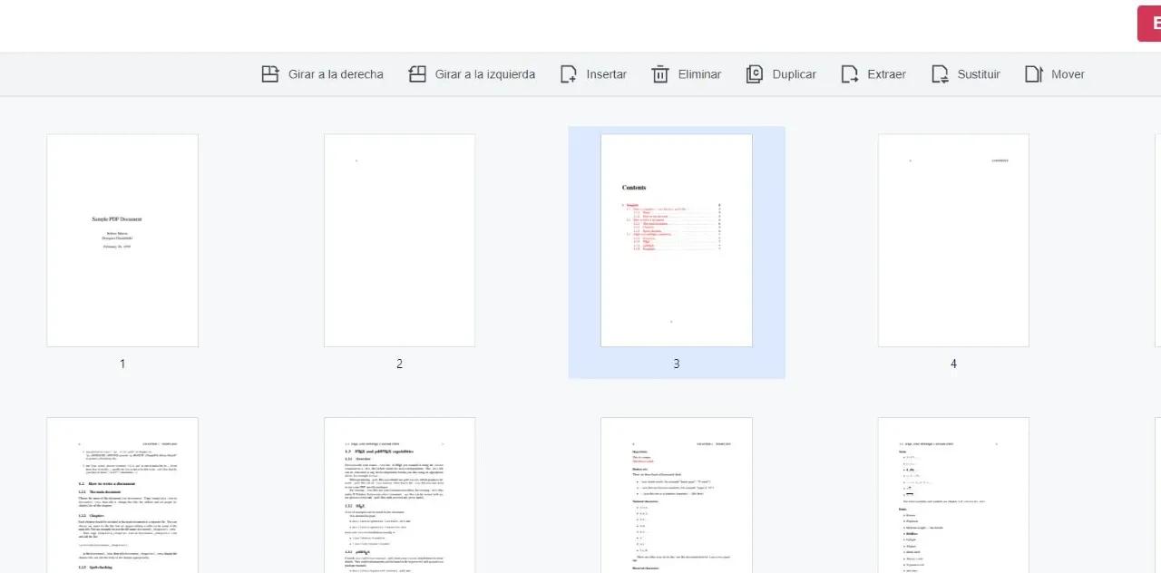Click the insert page icon
This screenshot has height=573, width=1161.
pos(569,74)
